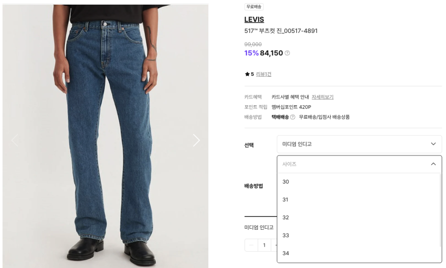Image resolution: width=446 pixels, height=268 pixels.
Task: Show the next product image arrow
Action: tap(196, 140)
